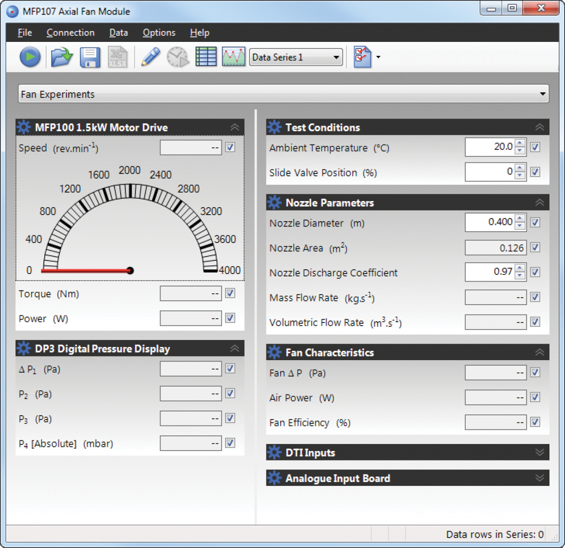565x548 pixels.
Task: Open the File menu
Action: click(25, 32)
